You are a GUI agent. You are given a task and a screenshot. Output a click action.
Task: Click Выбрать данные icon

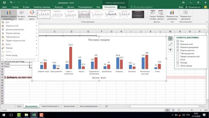[161, 15]
